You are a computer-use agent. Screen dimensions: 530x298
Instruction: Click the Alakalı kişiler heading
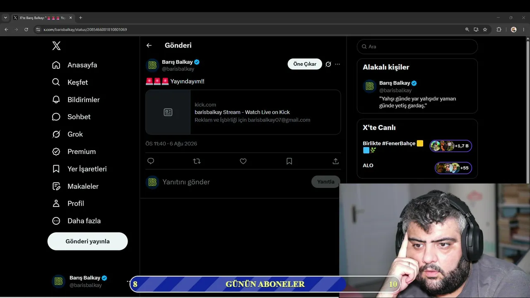pyautogui.click(x=386, y=67)
